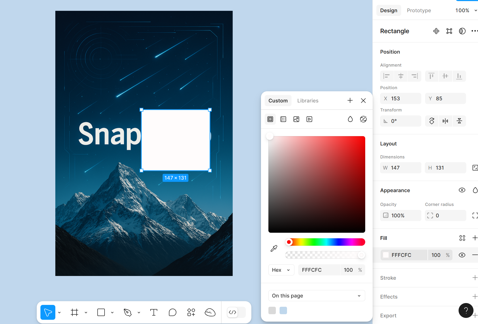478x324 pixels.
Task: Click the height H field
Action: pyautogui.click(x=446, y=168)
